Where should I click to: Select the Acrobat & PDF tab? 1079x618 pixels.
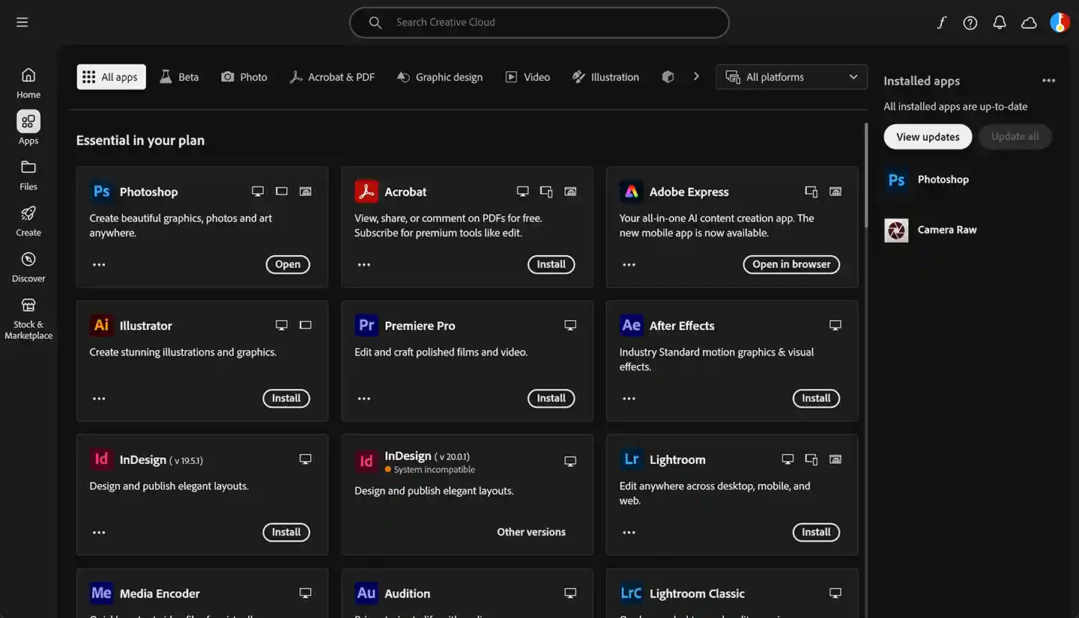[332, 77]
